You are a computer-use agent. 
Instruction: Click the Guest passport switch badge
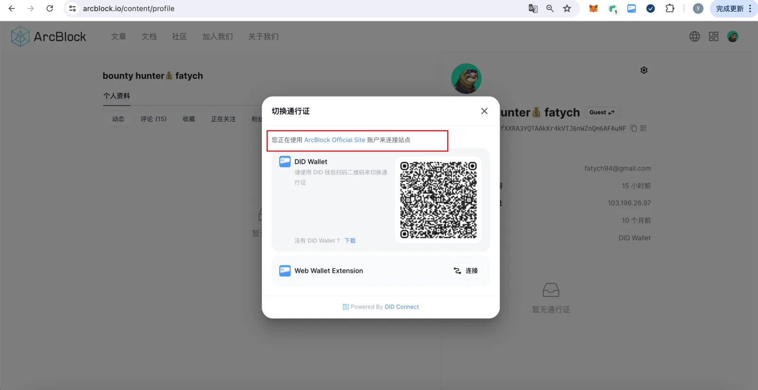coord(602,112)
